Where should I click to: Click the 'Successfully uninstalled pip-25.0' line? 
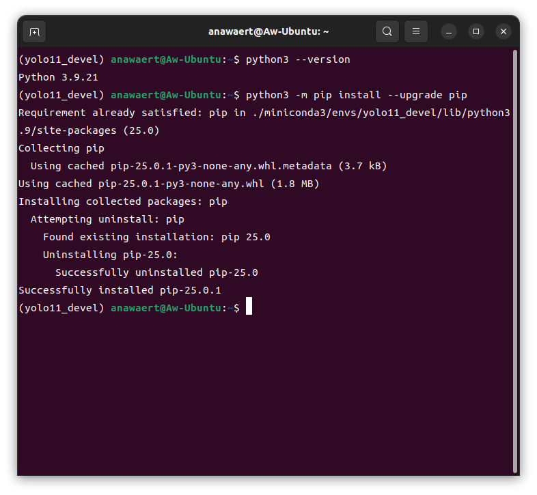[156, 272]
